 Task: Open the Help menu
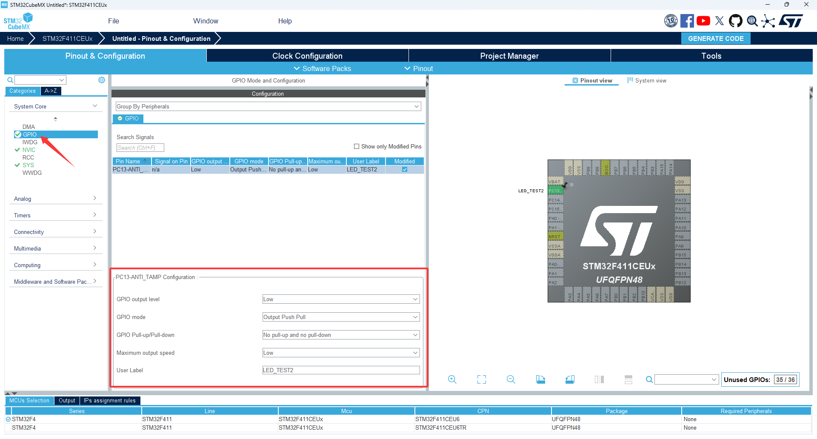285,21
